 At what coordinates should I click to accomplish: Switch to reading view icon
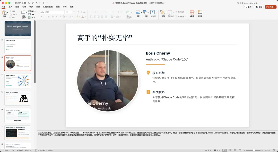point(235,150)
